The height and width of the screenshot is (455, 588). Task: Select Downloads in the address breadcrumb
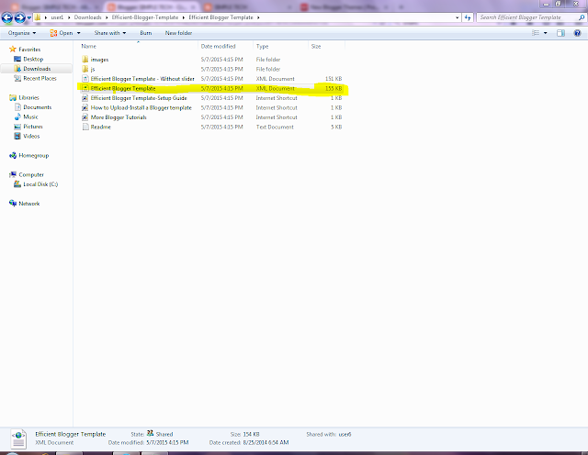[x=88, y=17]
